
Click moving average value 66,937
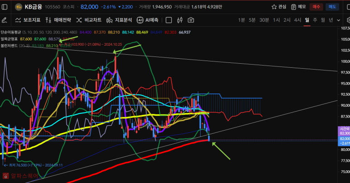[185, 32]
